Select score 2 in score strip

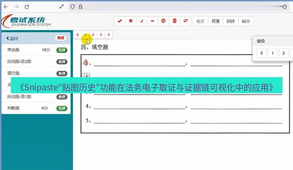tap(93, 35)
